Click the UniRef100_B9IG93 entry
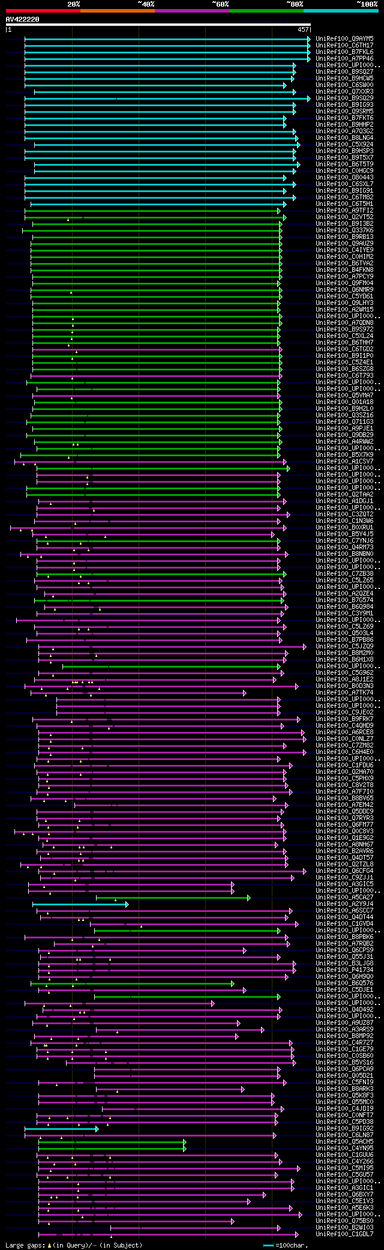This screenshot has width=384, height=1250. 344,104
